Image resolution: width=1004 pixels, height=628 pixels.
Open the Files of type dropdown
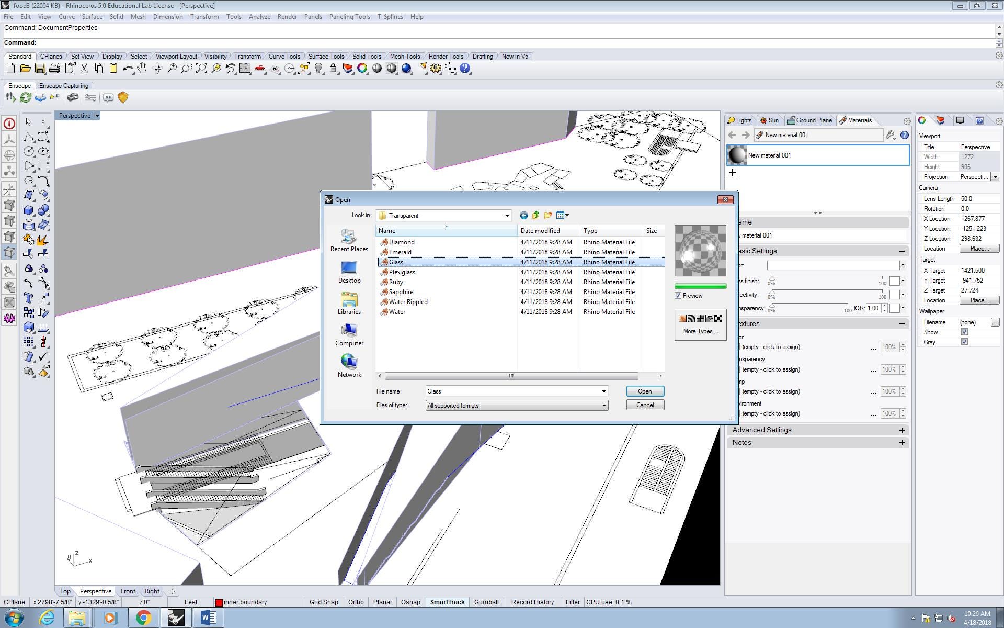(603, 405)
